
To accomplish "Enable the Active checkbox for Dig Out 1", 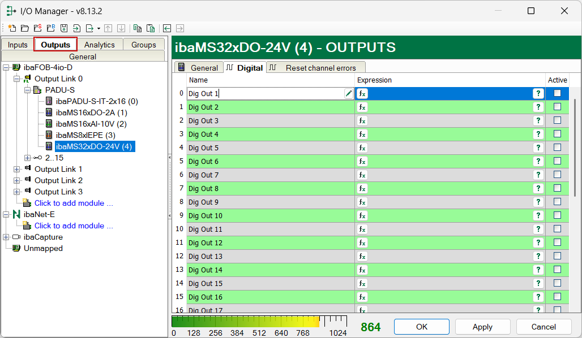I will 557,93.
